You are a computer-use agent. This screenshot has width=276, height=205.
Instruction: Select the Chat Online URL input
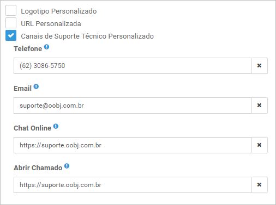(133, 145)
